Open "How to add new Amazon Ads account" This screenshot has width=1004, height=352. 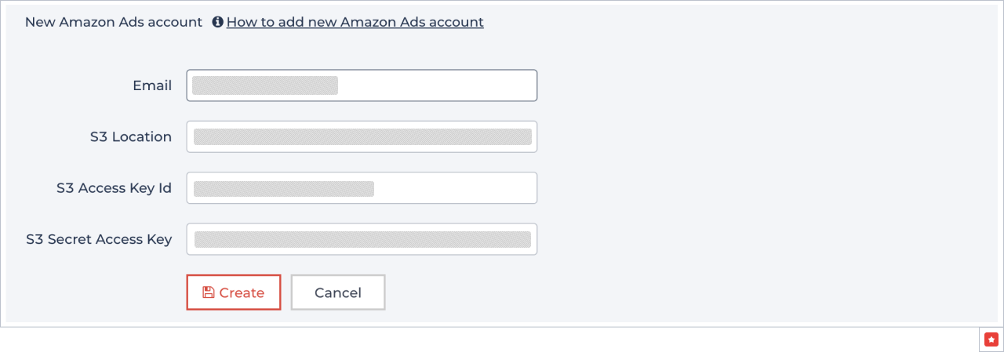point(355,22)
